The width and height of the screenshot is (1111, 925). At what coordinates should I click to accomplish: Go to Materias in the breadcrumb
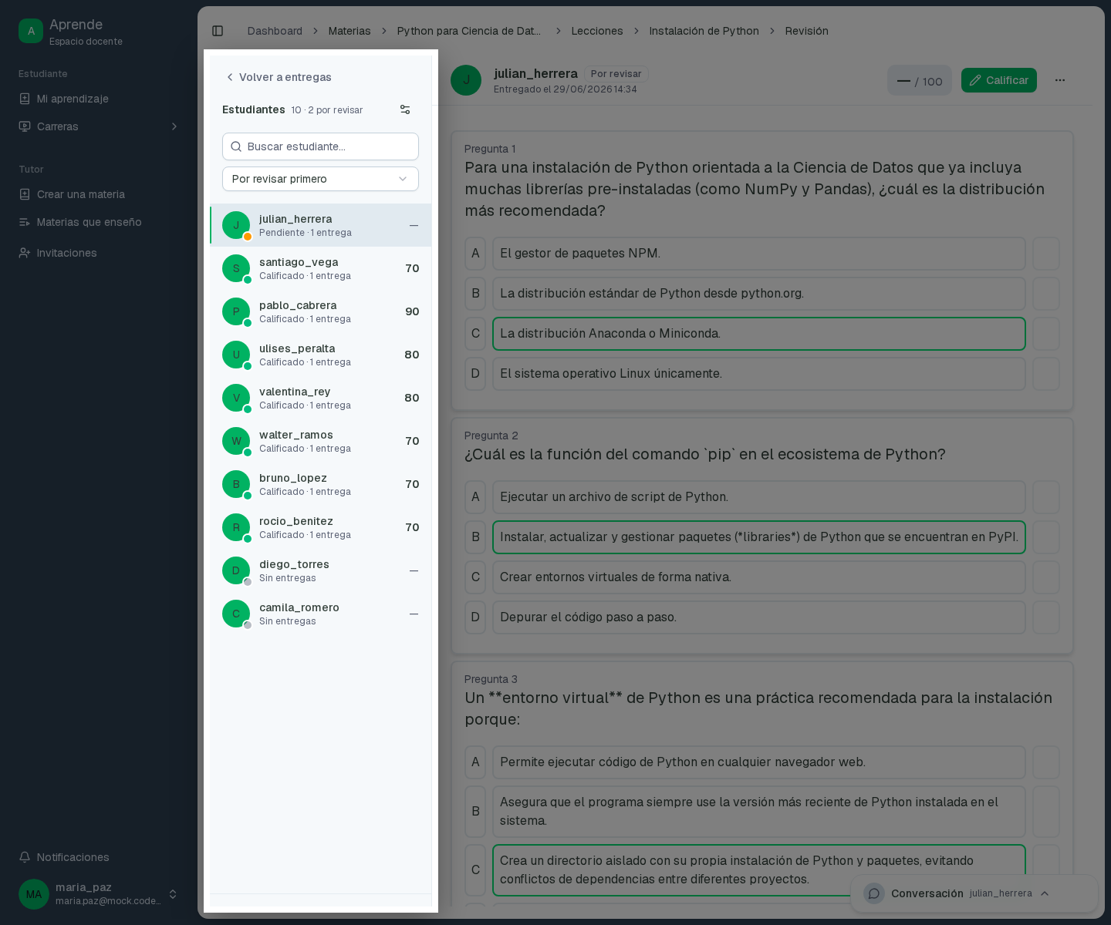350,31
